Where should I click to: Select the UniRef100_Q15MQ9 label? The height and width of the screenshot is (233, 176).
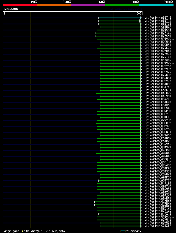point(158,204)
